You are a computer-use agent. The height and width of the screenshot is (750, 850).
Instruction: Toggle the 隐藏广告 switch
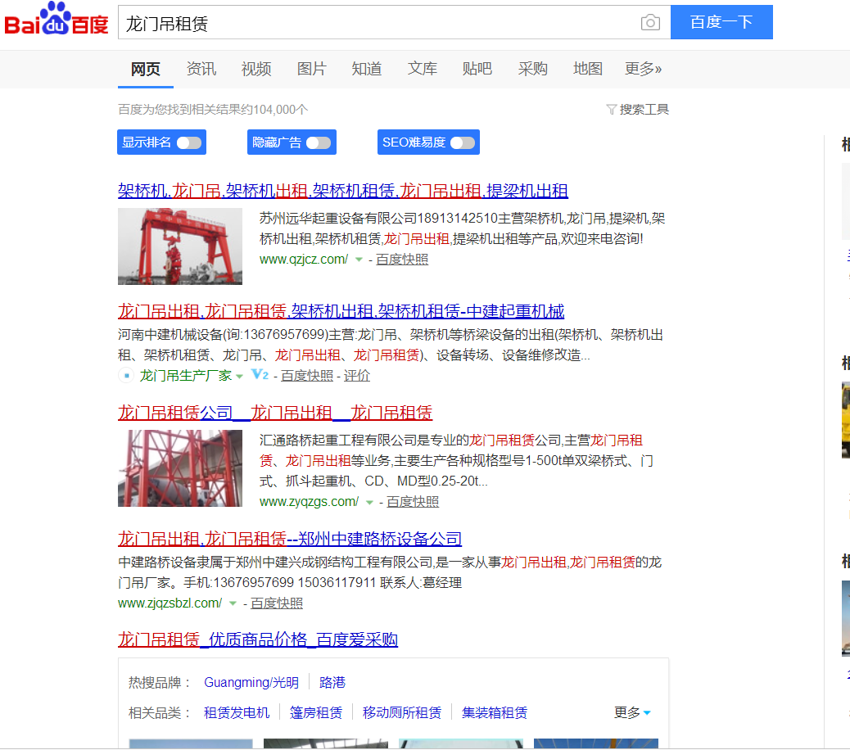(319, 142)
